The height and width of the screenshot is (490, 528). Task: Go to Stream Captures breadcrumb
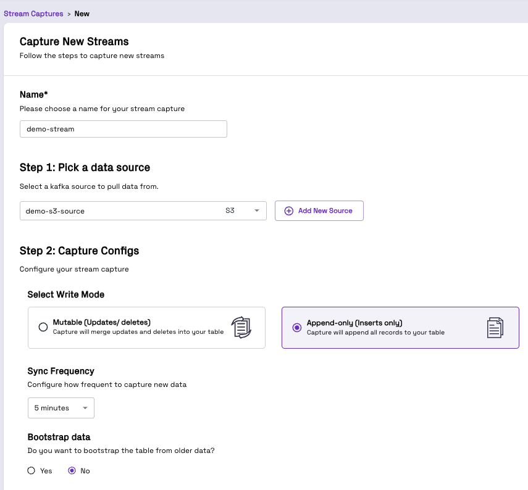click(33, 14)
